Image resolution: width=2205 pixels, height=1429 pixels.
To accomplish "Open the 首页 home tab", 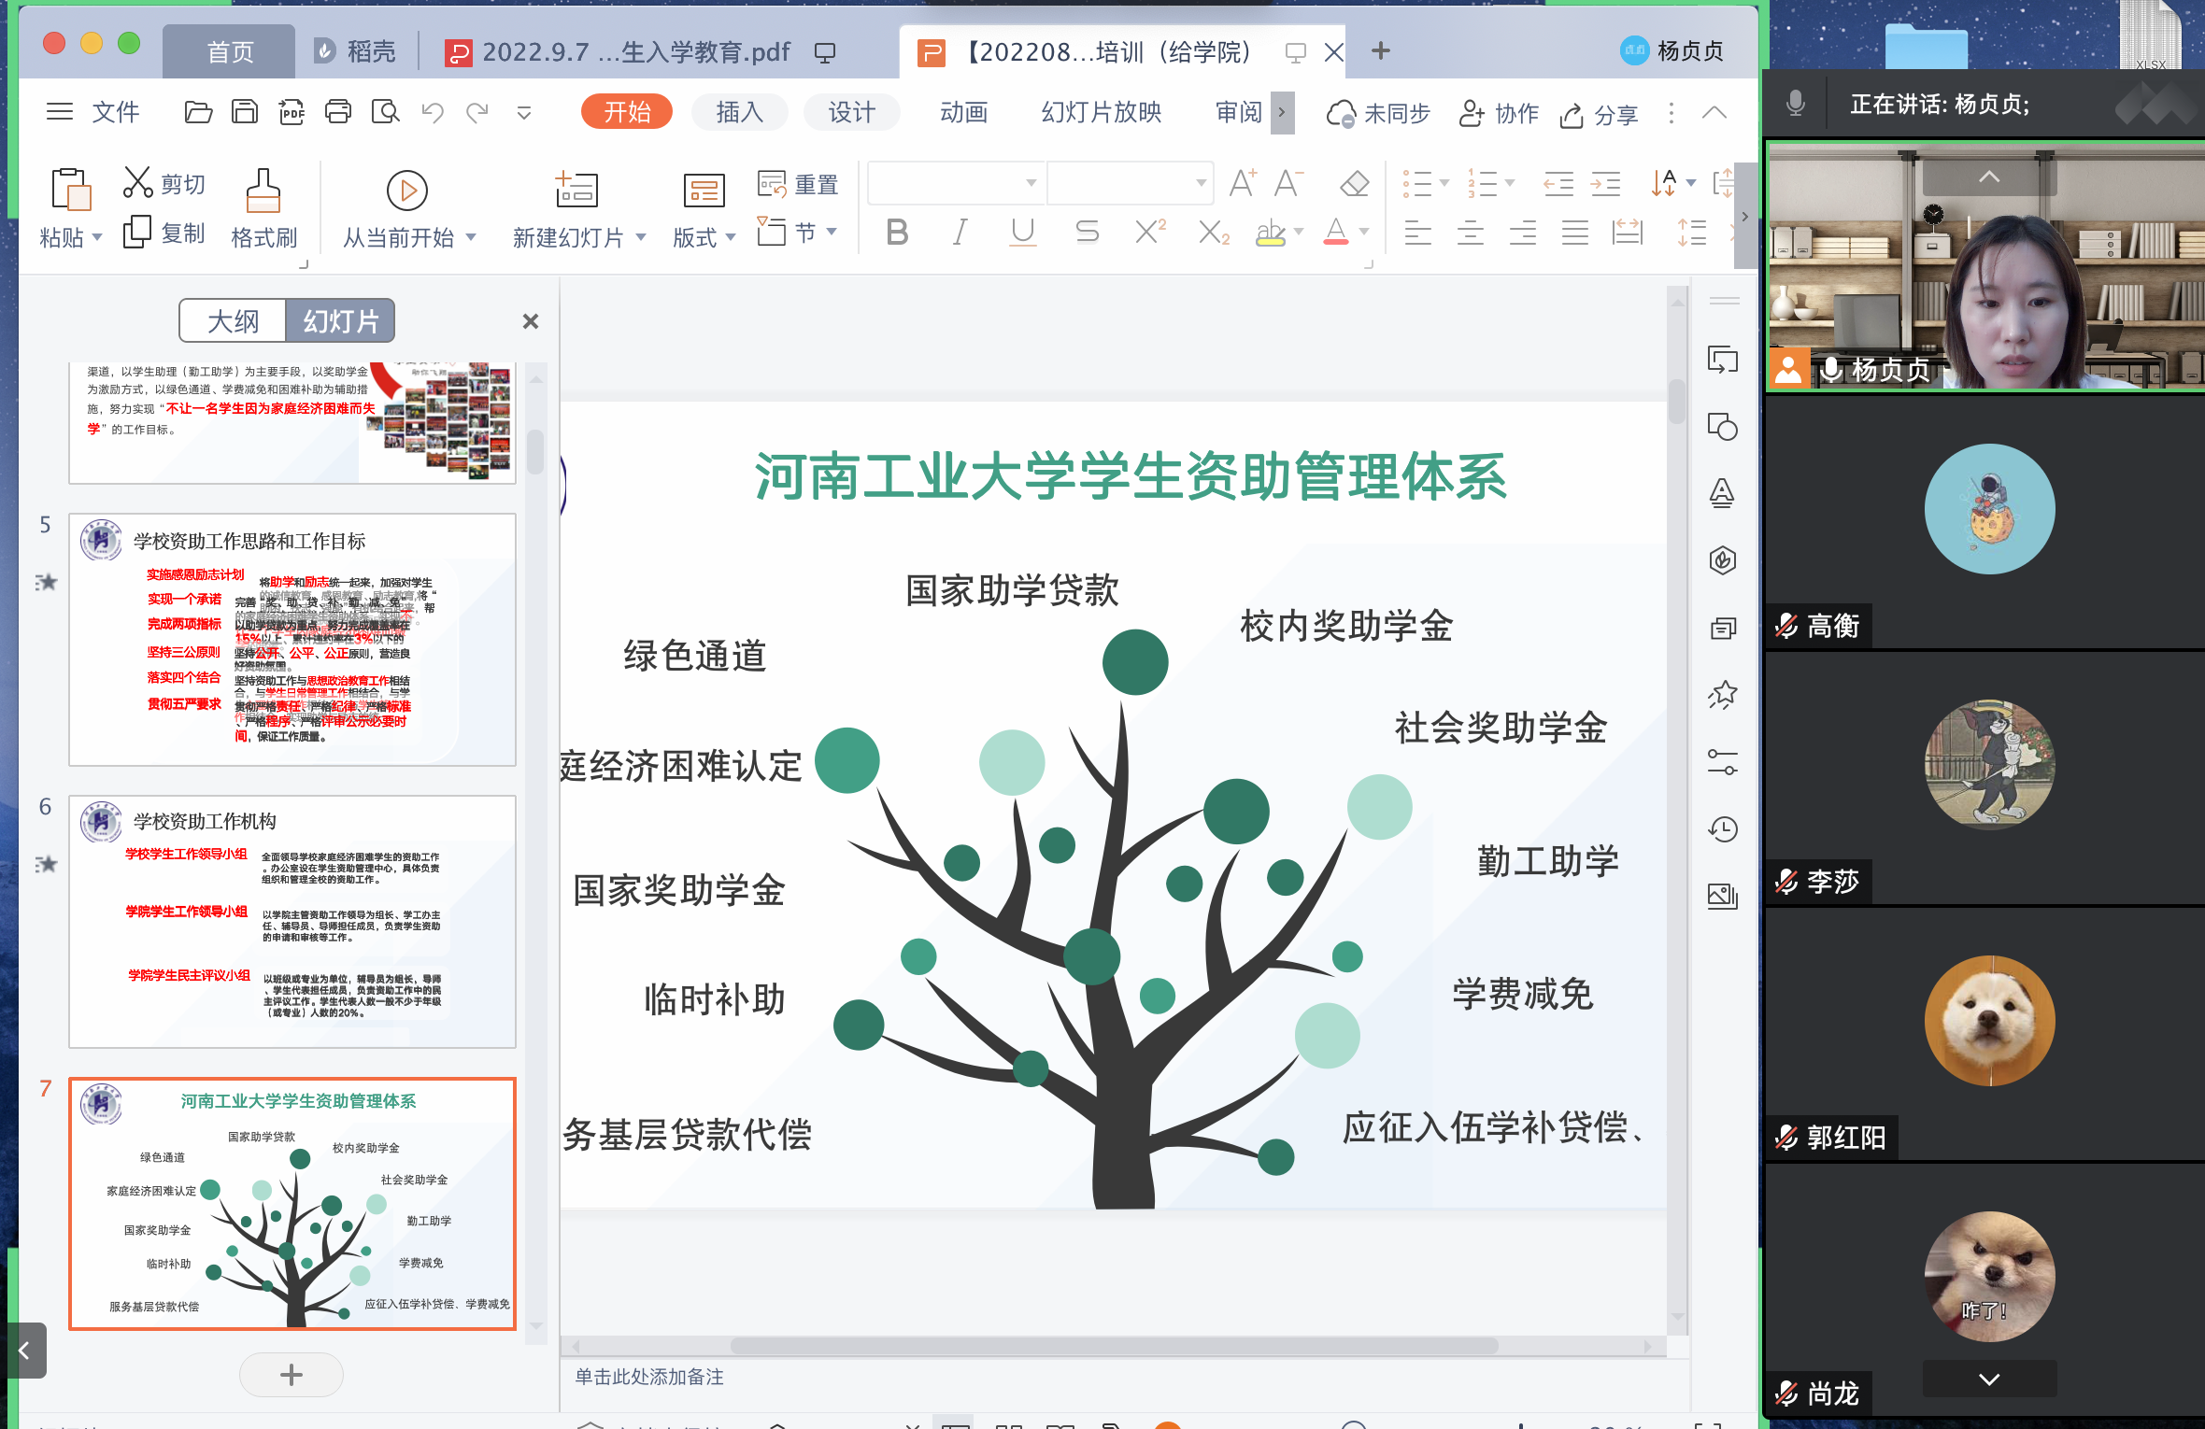I will point(230,52).
